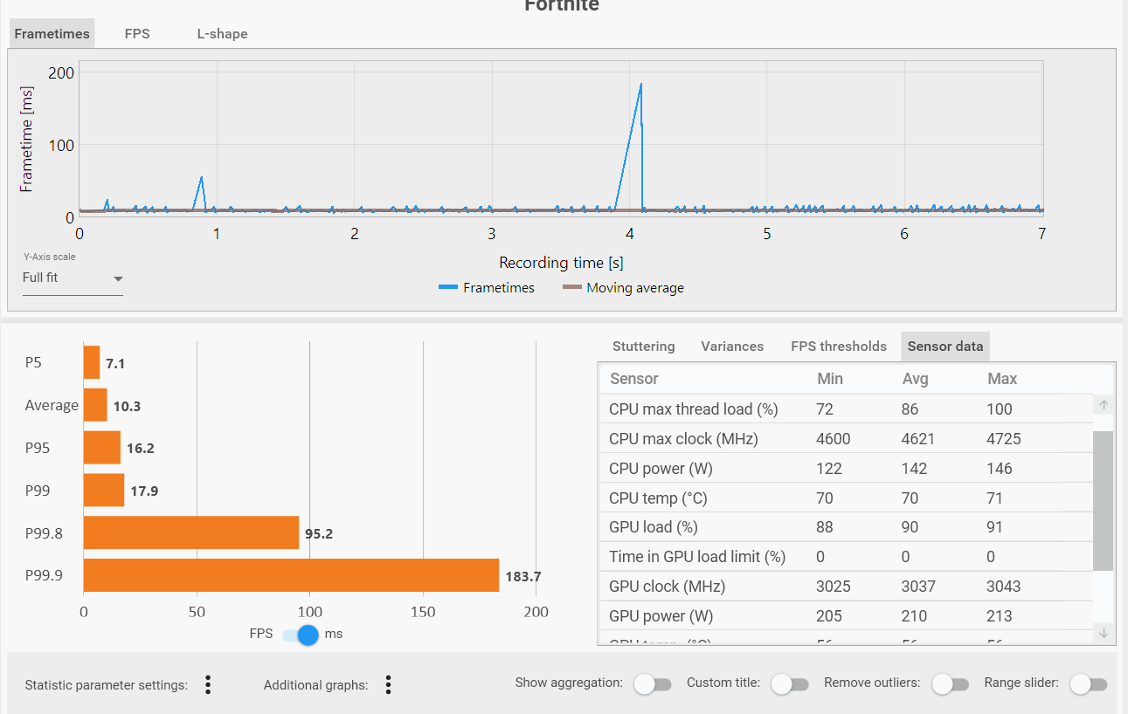Select Time in GPU load limit row
Image resolution: width=1128 pixels, height=714 pixels.
coord(846,556)
